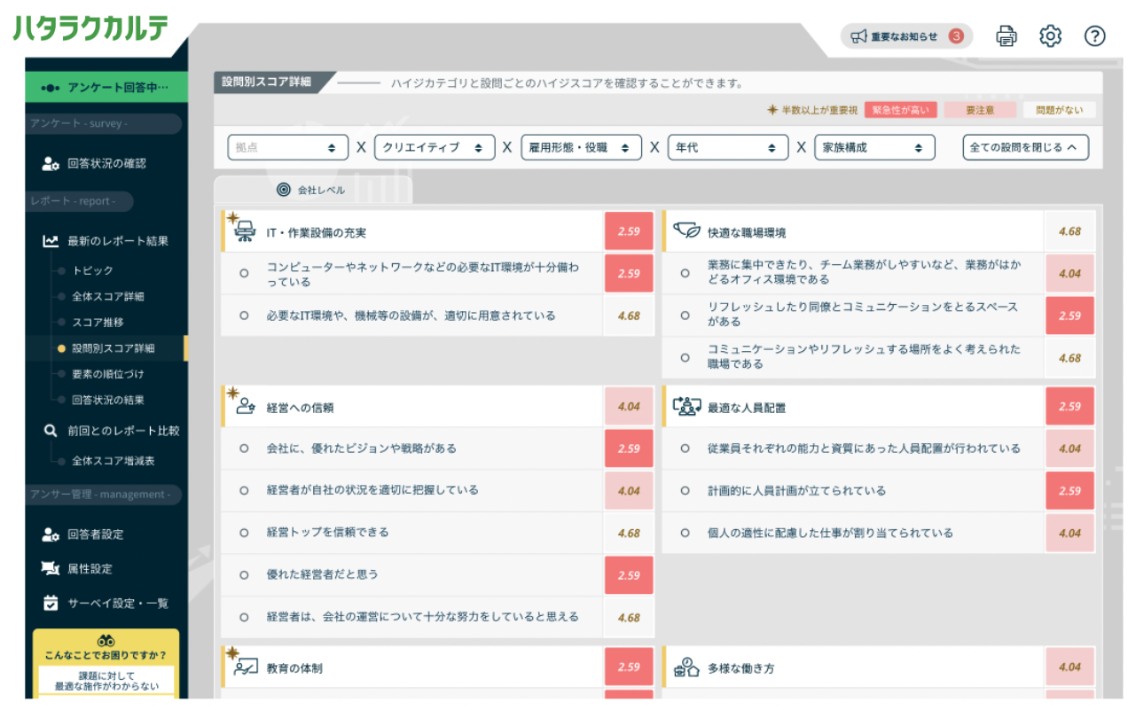Click the printer icon in header
Viewport: 1128px width, 710px height.
click(1006, 36)
